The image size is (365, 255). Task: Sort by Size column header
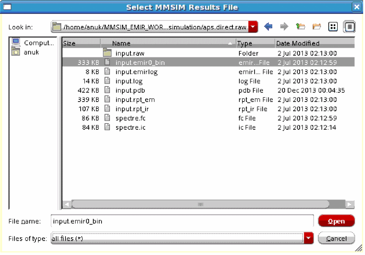(81, 43)
